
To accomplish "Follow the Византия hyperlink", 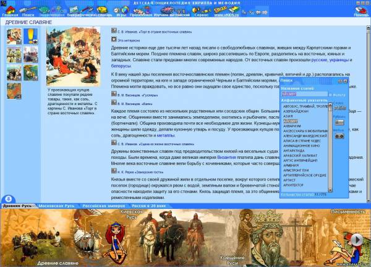I will point(226,157).
